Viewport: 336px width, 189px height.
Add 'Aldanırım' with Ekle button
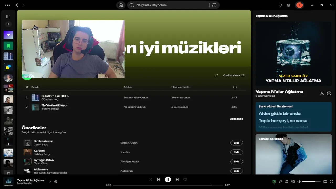point(237,171)
